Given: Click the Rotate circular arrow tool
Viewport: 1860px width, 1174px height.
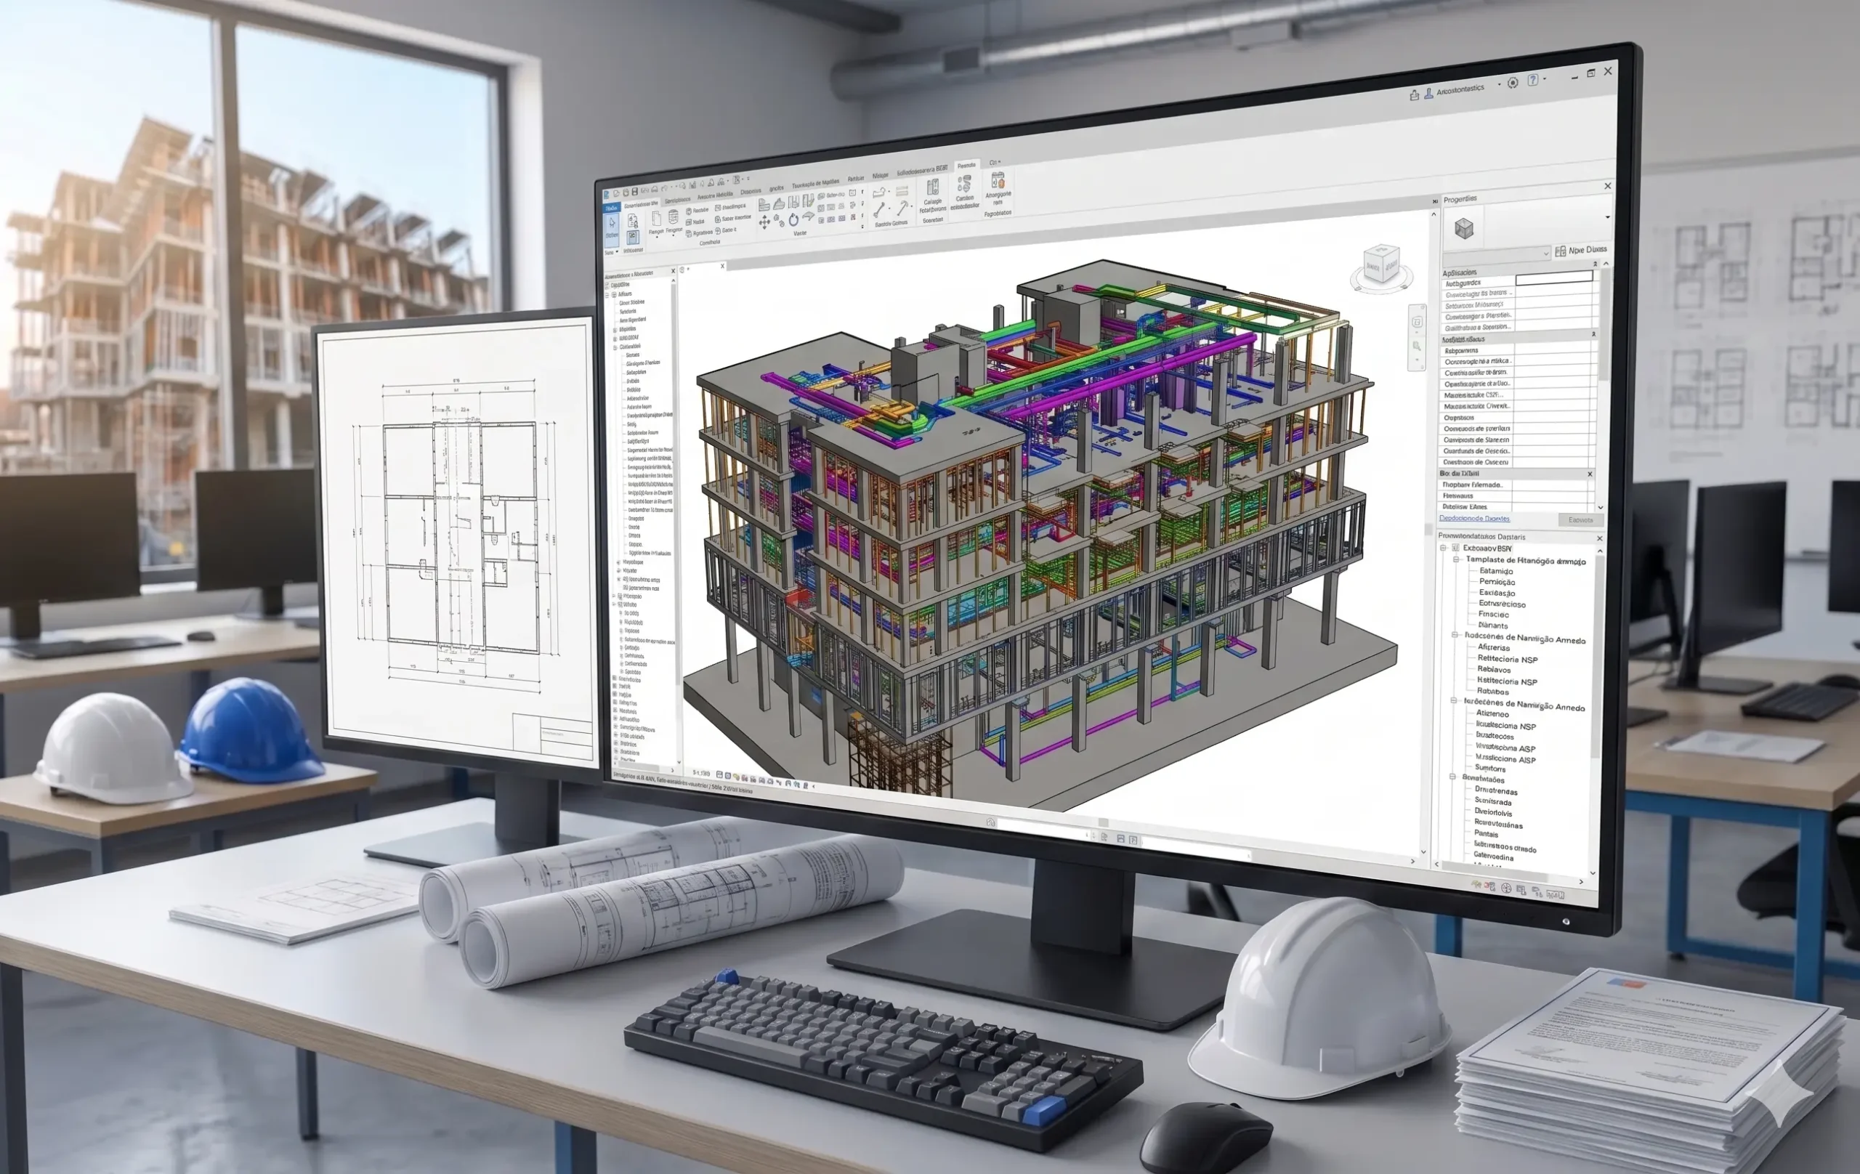Looking at the screenshot, I should (794, 220).
